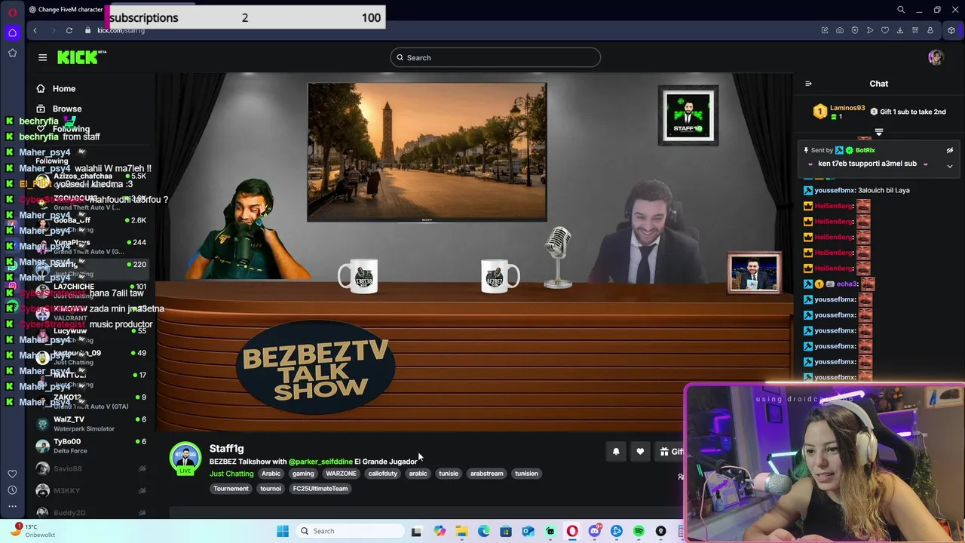Hide the pinned BotRix message
Screen dimensions: 965x543
(950, 150)
